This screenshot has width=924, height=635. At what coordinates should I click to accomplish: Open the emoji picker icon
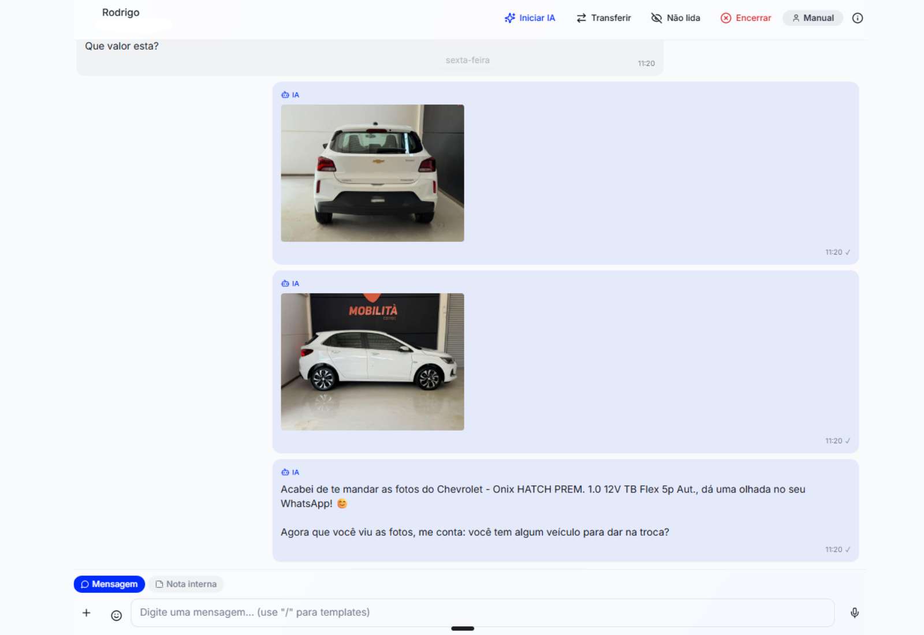click(116, 615)
